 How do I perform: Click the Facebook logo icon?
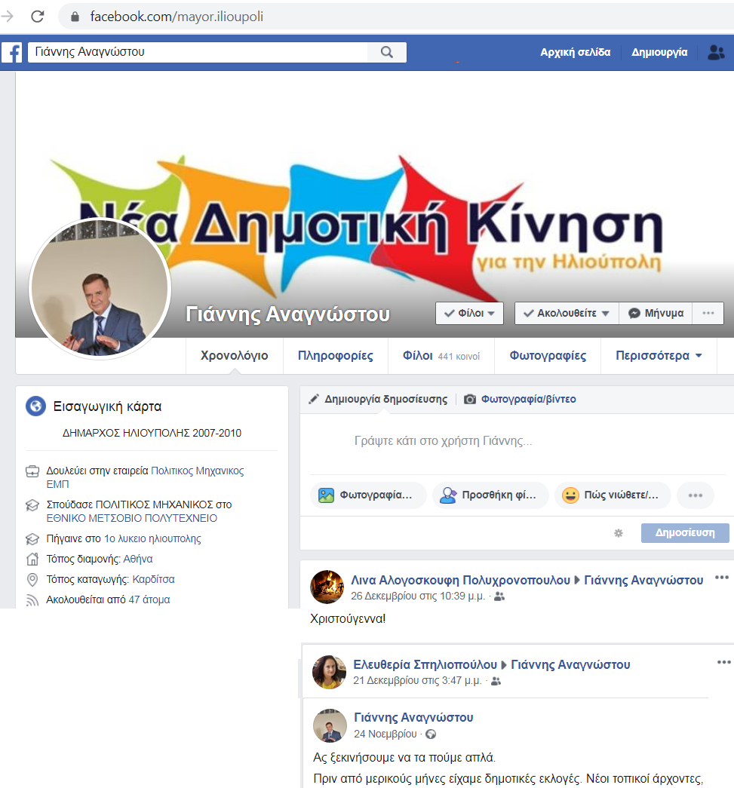click(11, 52)
